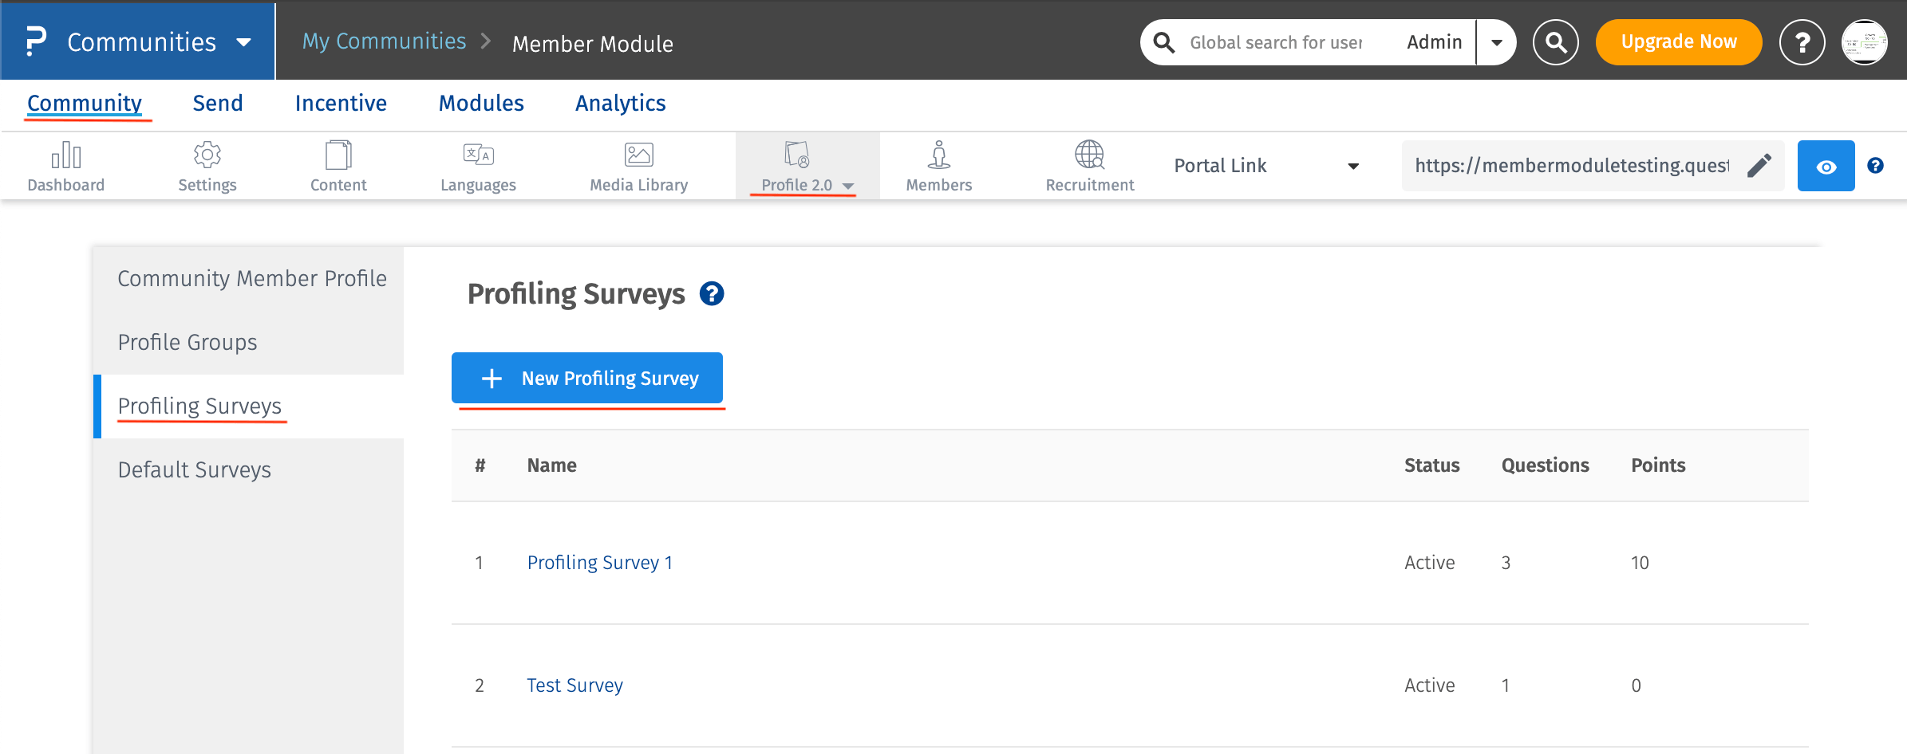The height and width of the screenshot is (754, 1907).
Task: Toggle portal link preview visibility
Action: click(1826, 165)
